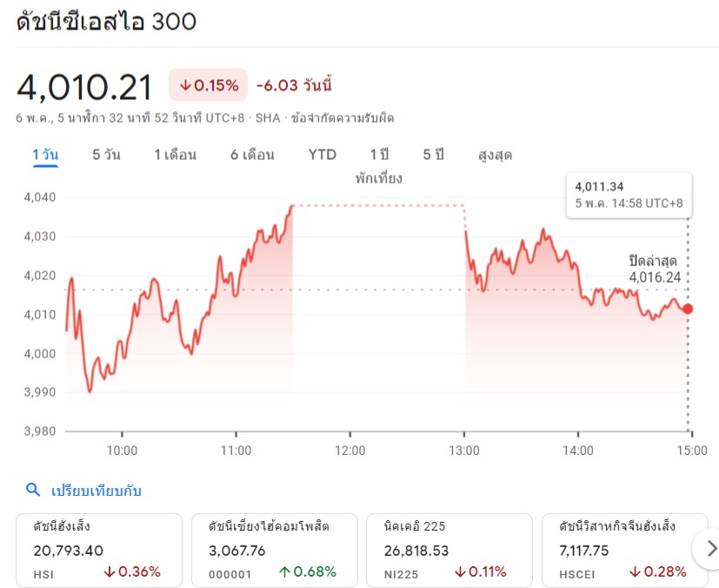Click the down arrow in 0.15% badge
Image resolution: width=719 pixels, height=588 pixels.
pyautogui.click(x=185, y=85)
